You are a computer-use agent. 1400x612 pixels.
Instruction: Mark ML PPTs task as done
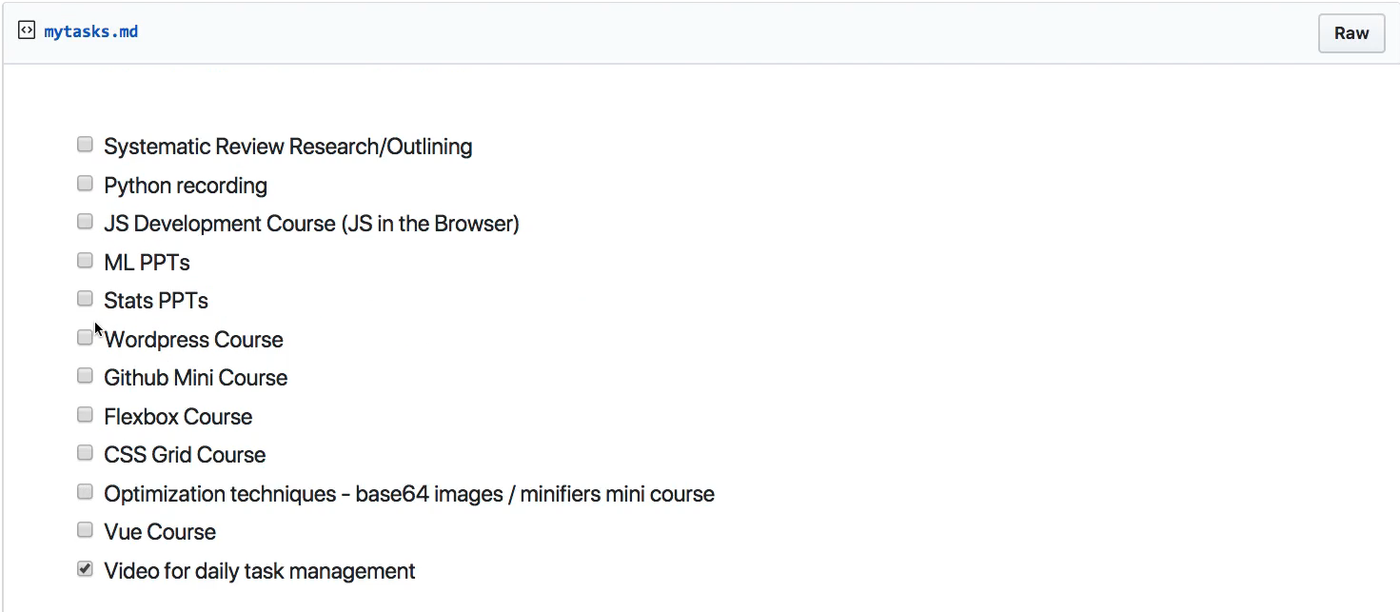pyautogui.click(x=85, y=260)
